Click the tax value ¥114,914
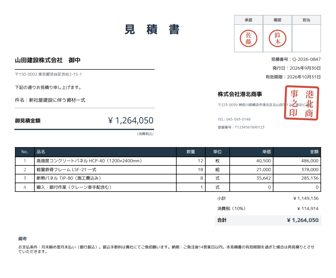The image size is (336, 278). click(308, 209)
